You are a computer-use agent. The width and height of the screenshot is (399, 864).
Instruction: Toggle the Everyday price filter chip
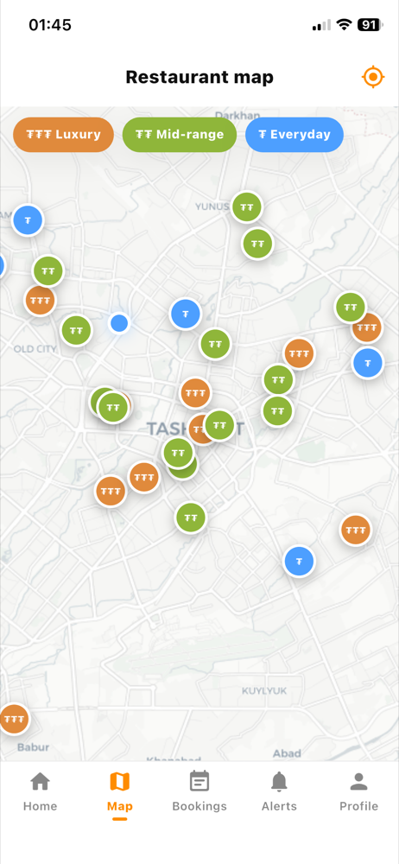(294, 135)
